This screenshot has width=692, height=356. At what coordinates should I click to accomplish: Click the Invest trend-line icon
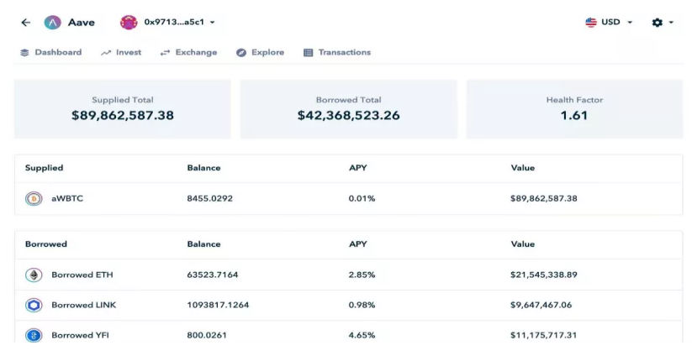[x=106, y=53]
